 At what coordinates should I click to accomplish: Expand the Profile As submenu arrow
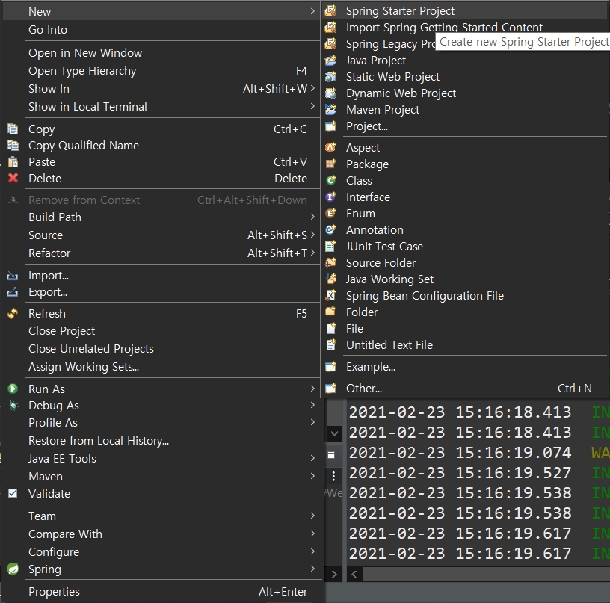[x=312, y=423]
